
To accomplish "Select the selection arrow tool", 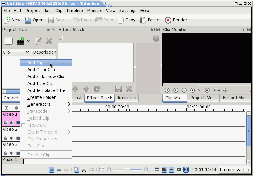I will pyautogui.click(x=77, y=170).
